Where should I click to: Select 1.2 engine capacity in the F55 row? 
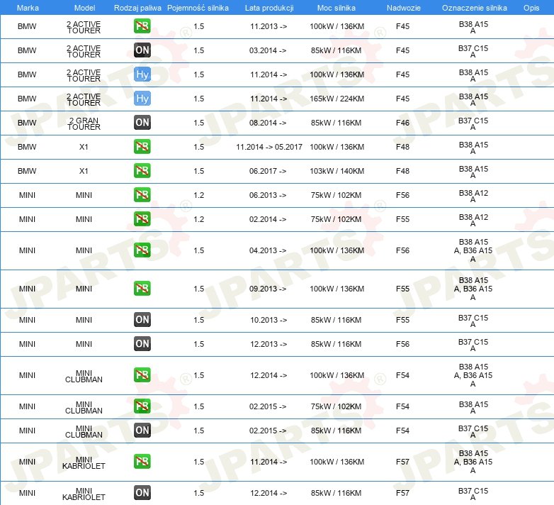[198, 219]
